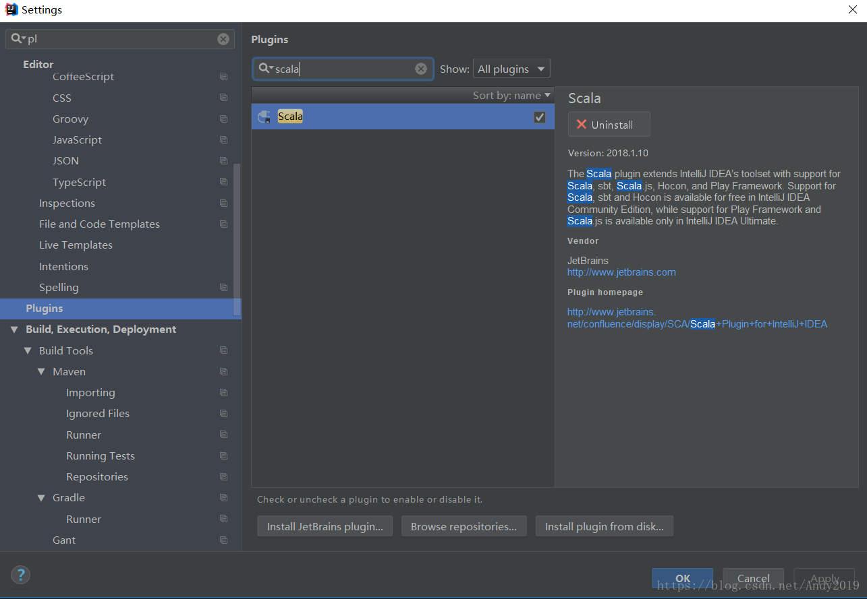The image size is (867, 599).
Task: Click the project-level icon beside Gant
Action: [x=224, y=540]
